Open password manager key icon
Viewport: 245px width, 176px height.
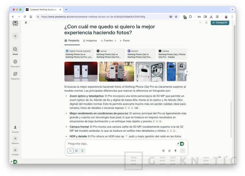(199, 17)
